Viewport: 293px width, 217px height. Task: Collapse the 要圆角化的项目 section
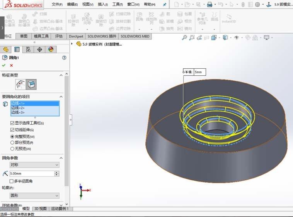[61, 97]
